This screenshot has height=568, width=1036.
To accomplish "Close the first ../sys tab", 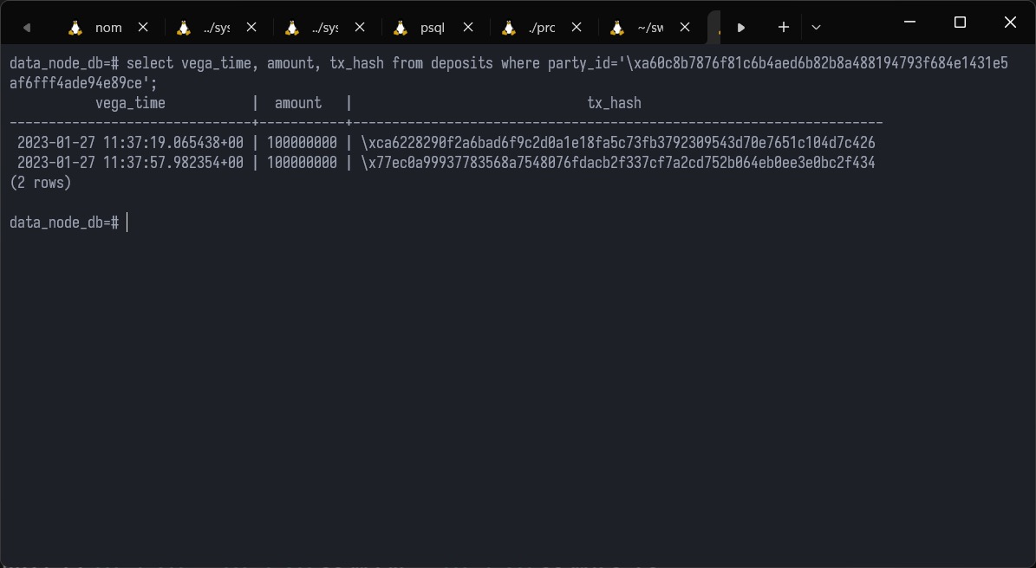I will point(251,27).
